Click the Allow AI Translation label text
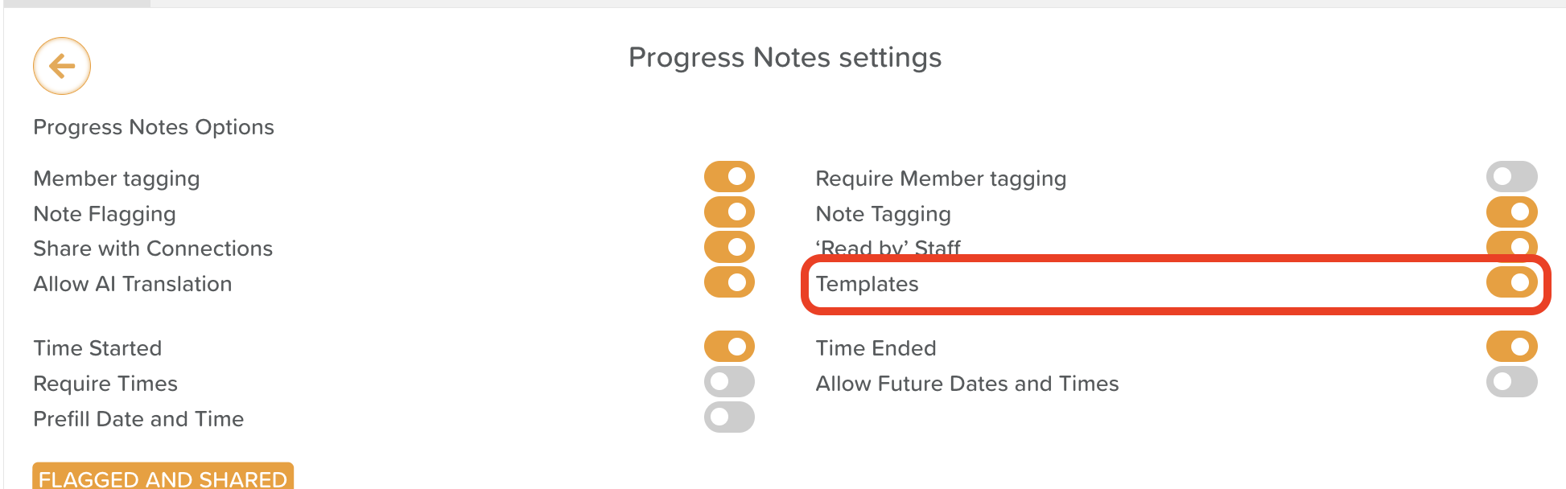This screenshot has height=489, width=1566. (x=133, y=284)
